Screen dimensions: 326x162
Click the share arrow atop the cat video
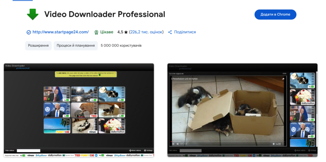click(x=283, y=79)
